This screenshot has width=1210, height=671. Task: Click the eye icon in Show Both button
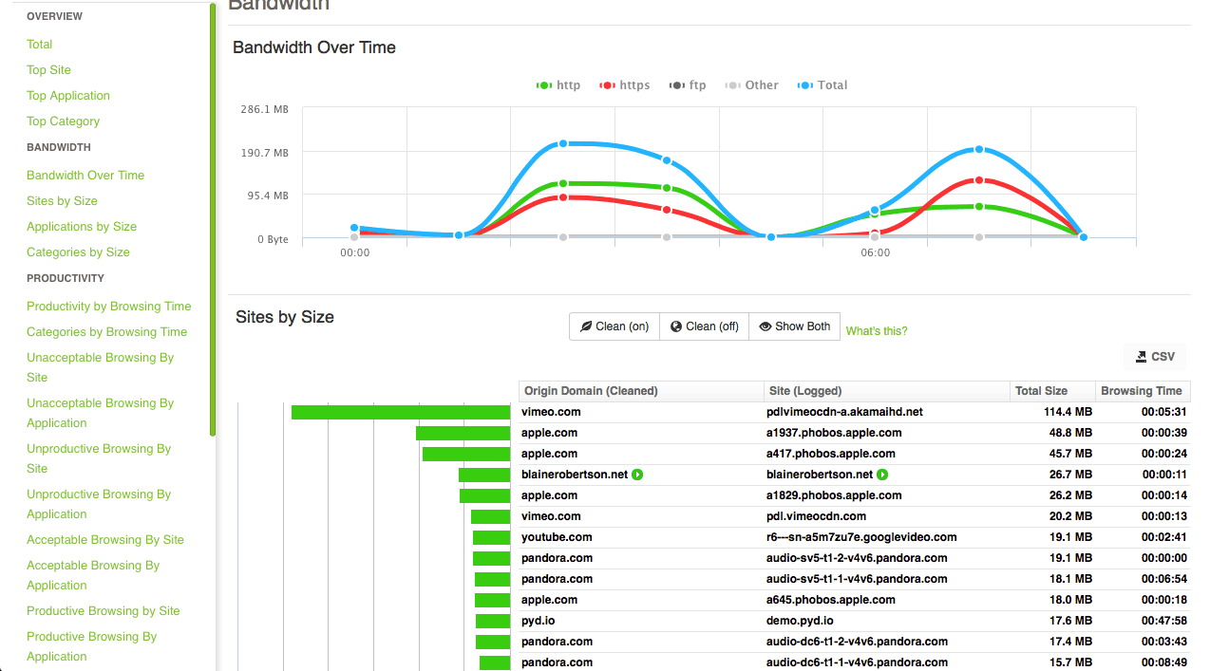pyautogui.click(x=766, y=326)
